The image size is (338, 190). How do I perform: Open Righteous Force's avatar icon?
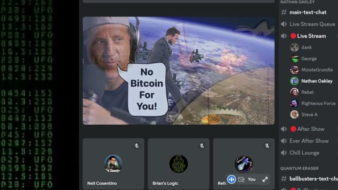pyautogui.click(x=294, y=103)
